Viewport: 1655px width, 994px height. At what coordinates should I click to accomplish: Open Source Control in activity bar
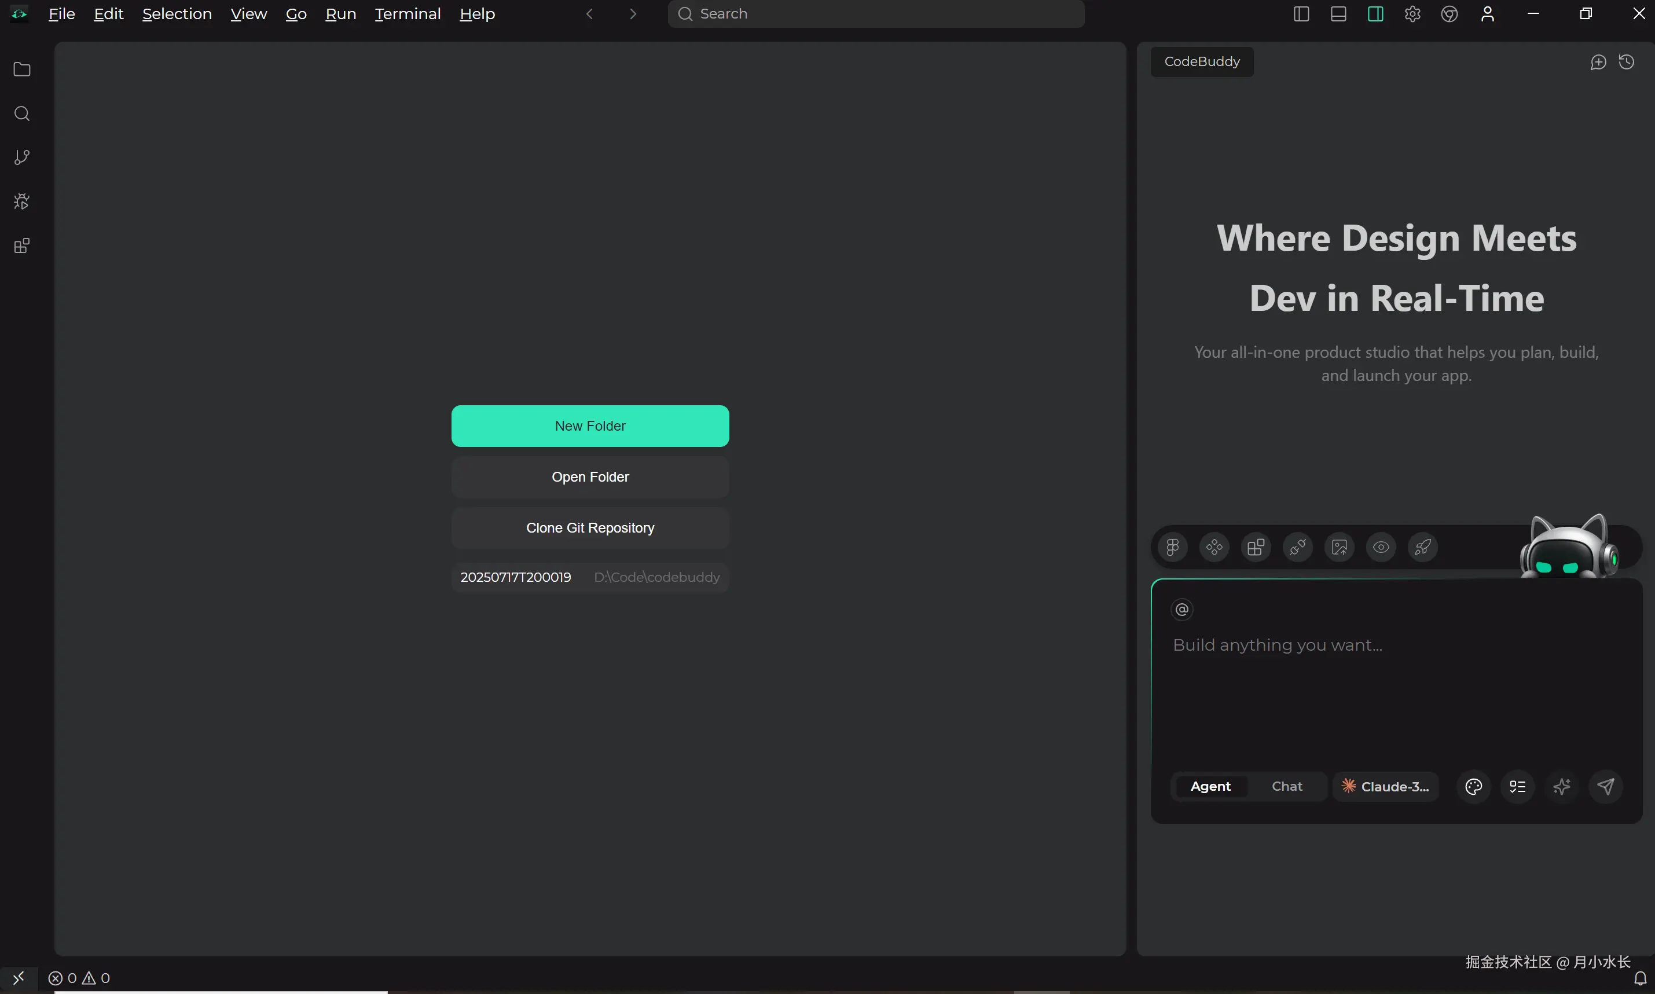(21, 157)
